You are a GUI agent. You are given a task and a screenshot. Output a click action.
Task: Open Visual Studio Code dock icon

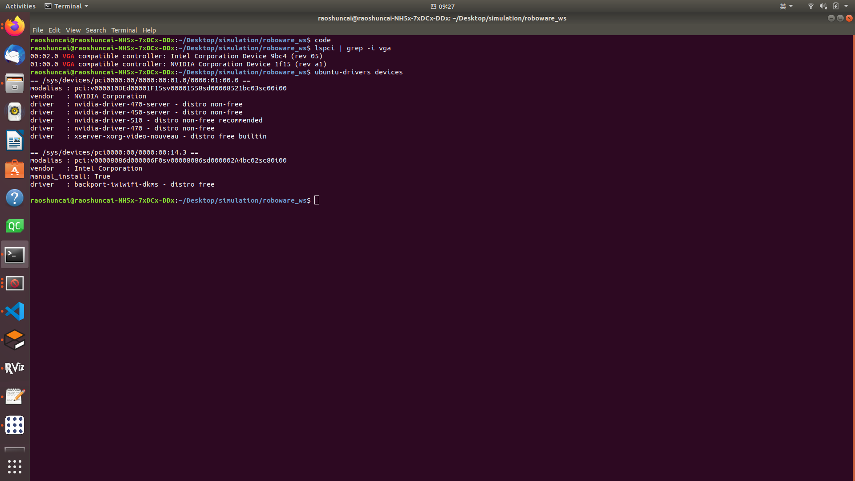tap(15, 311)
